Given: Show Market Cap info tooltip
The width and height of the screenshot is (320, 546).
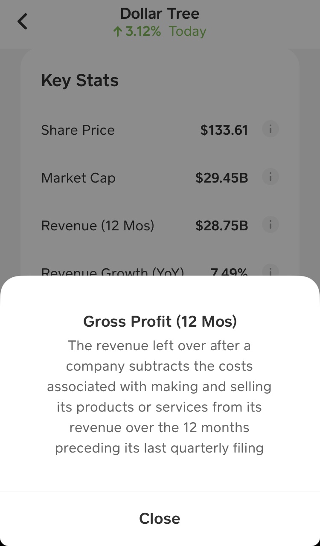Looking at the screenshot, I should pos(270,177).
